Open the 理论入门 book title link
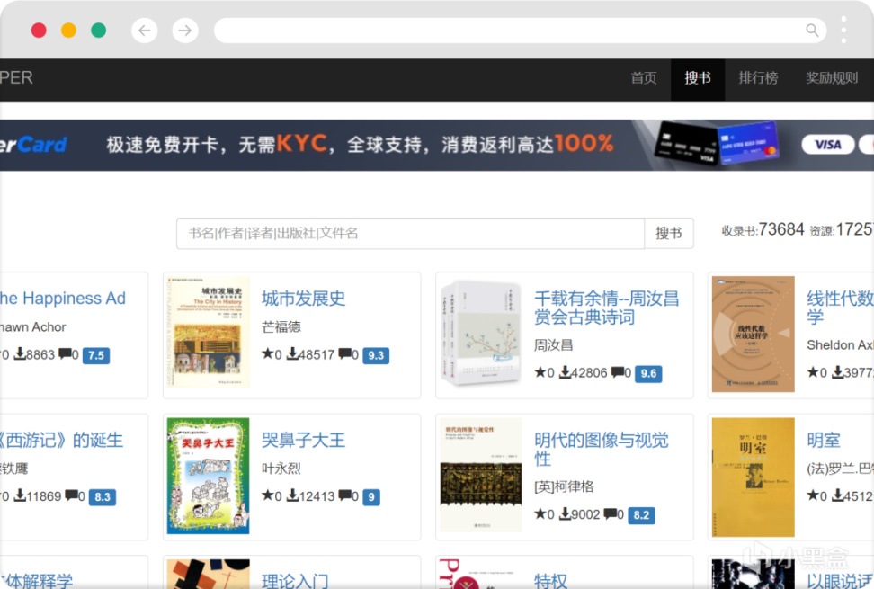This screenshot has height=589, width=874. point(296,581)
